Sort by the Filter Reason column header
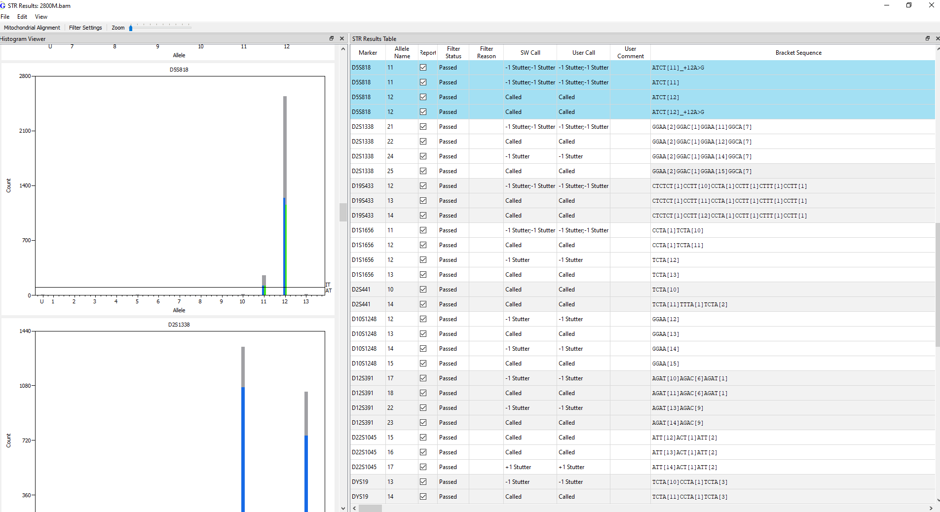 (x=487, y=53)
